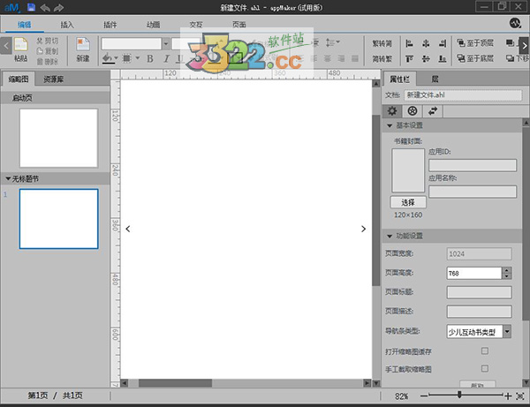Switch to the 插入 ribbon tab

pyautogui.click(x=69, y=25)
